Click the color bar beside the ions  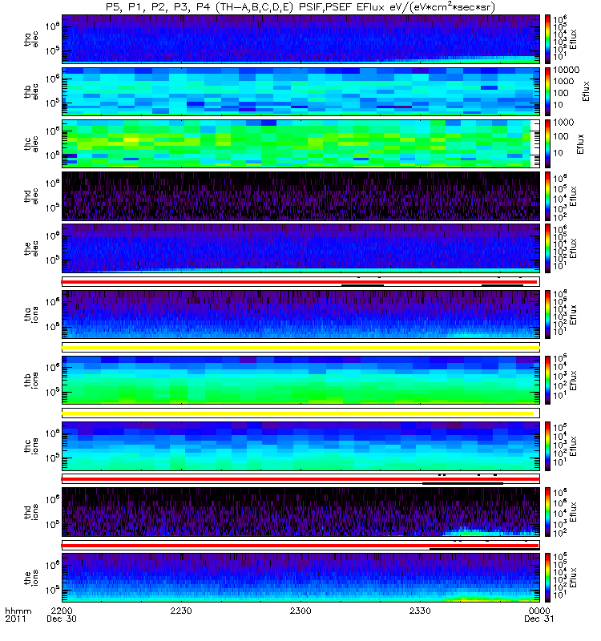pyautogui.click(x=547, y=578)
